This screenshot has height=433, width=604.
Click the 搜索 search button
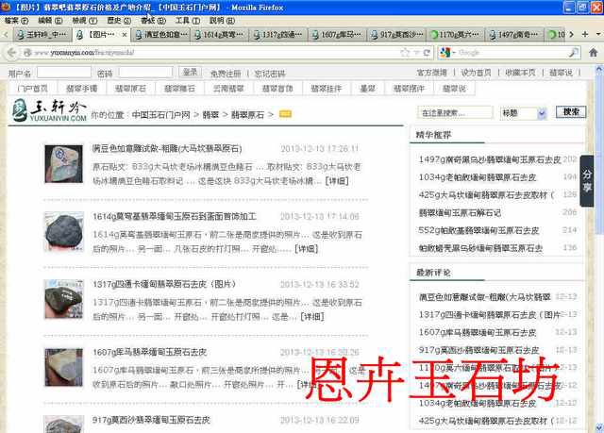point(571,112)
